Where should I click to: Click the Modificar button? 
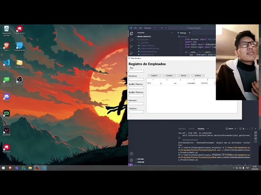tap(198, 76)
